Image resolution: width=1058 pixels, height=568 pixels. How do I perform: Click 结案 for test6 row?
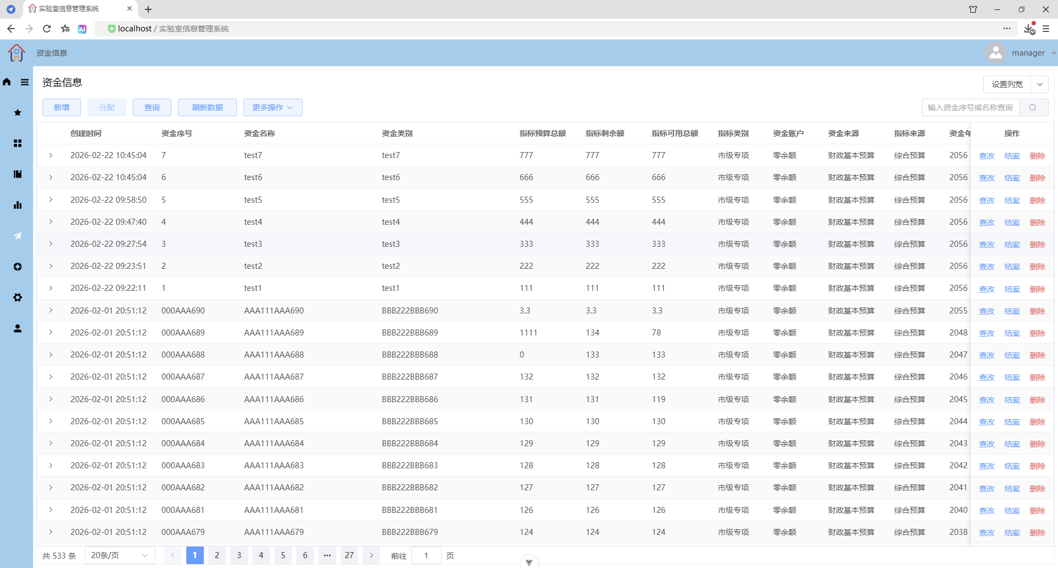[1012, 178]
